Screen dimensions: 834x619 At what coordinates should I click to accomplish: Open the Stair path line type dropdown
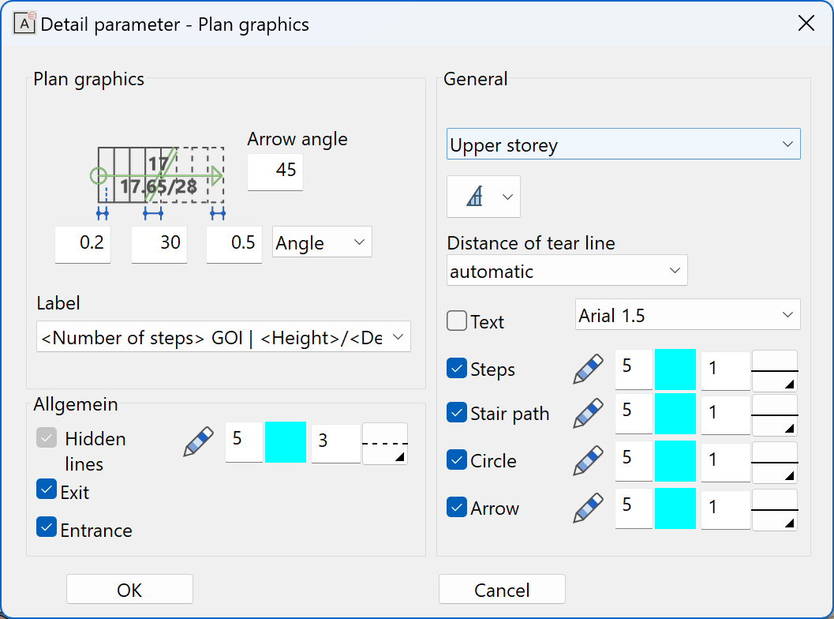click(x=775, y=415)
